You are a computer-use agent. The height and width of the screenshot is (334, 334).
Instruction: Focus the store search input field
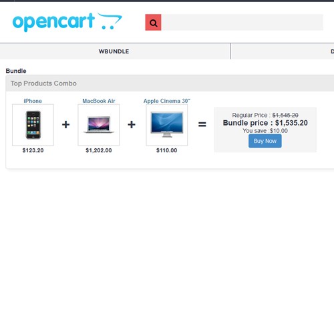coord(242,23)
